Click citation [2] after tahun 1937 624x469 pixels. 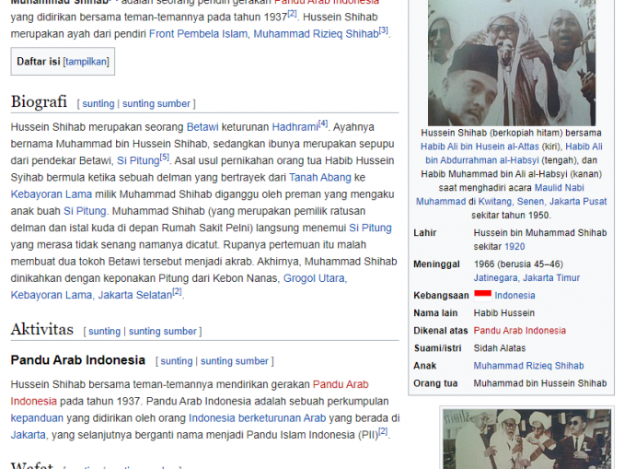(292, 14)
